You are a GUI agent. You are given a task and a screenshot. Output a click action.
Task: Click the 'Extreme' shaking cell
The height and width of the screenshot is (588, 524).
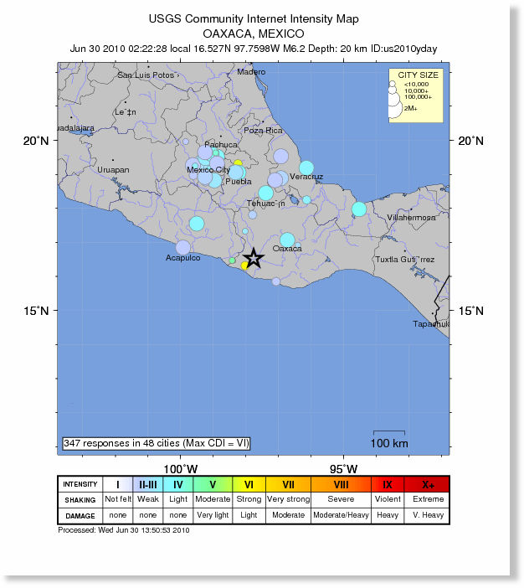tap(428, 499)
